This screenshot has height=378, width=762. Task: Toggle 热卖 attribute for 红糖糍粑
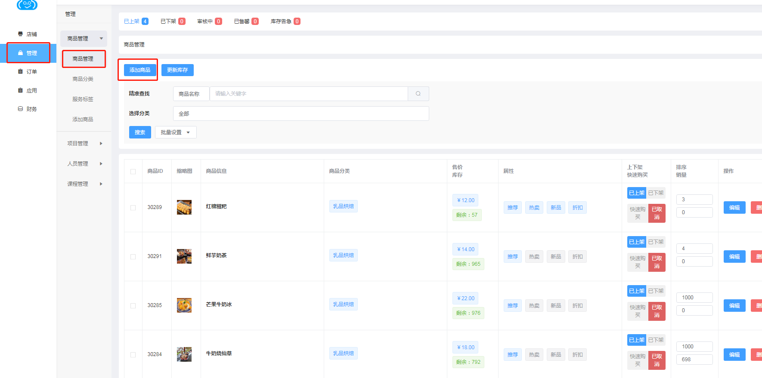[x=534, y=208]
